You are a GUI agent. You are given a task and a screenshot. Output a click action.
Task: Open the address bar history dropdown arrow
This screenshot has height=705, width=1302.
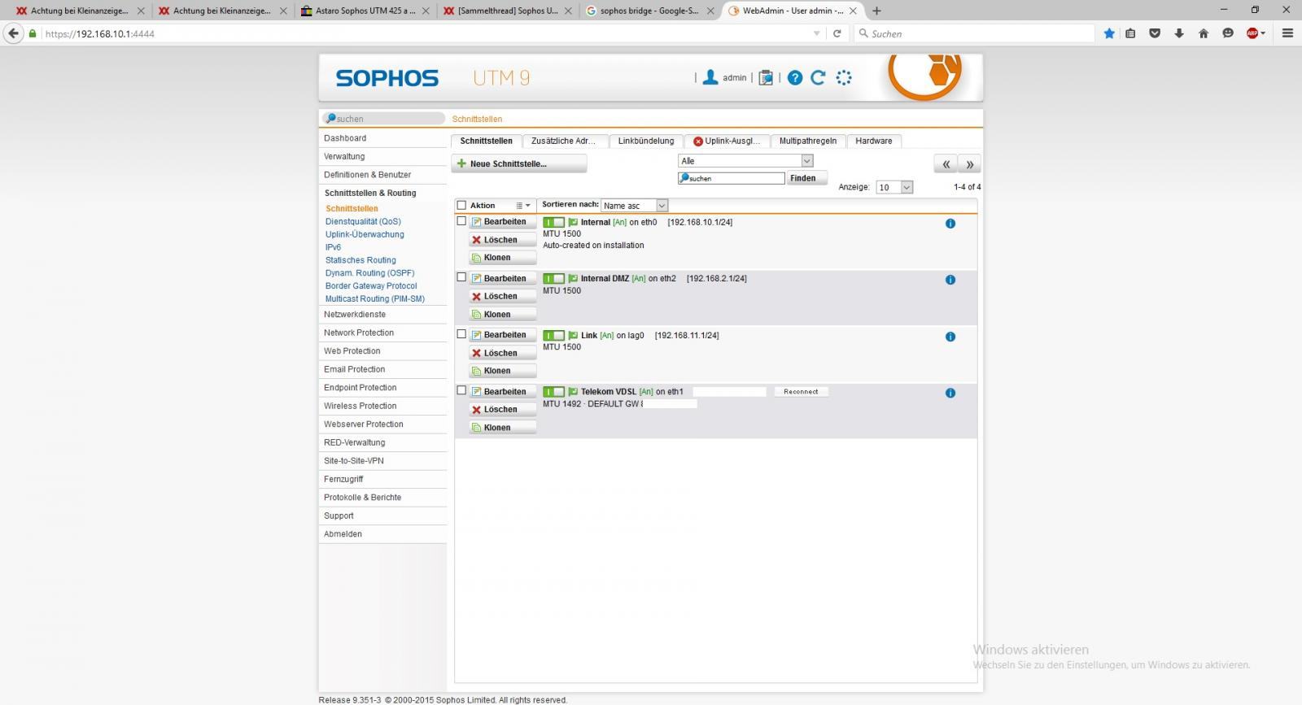(816, 33)
